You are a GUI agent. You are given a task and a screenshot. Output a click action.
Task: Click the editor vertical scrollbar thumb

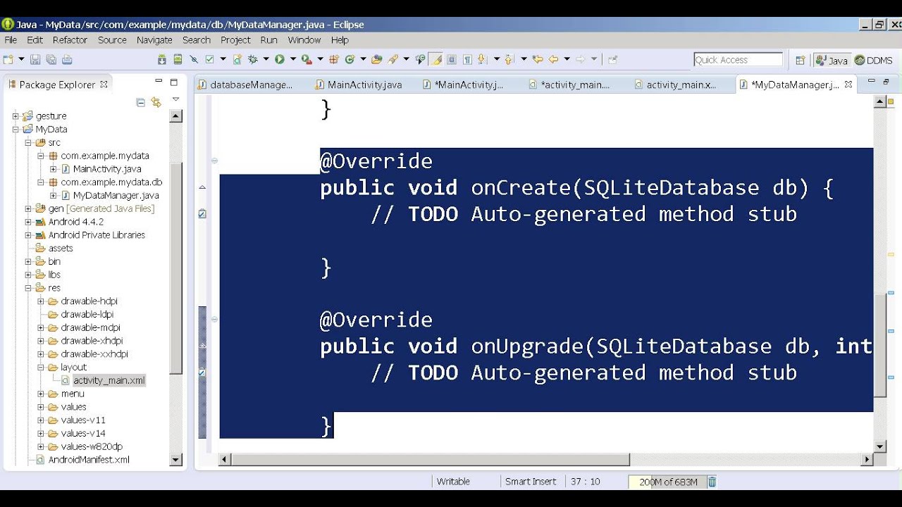tap(880, 345)
